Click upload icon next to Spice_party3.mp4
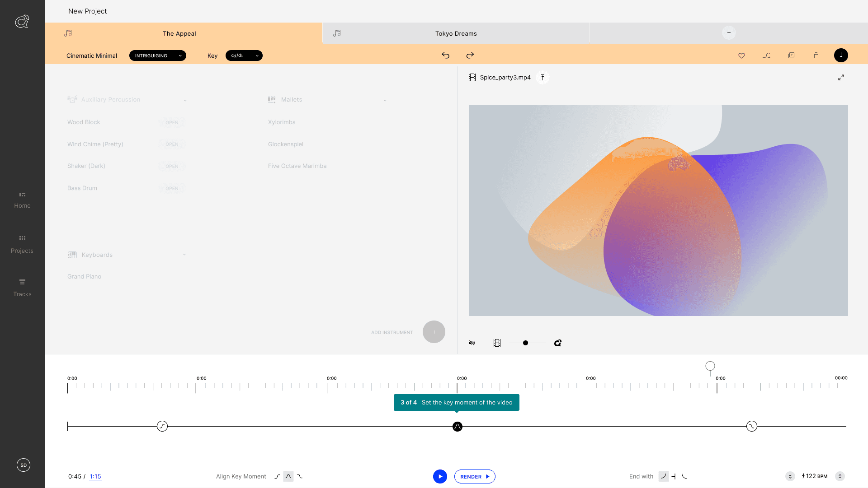 pos(542,78)
